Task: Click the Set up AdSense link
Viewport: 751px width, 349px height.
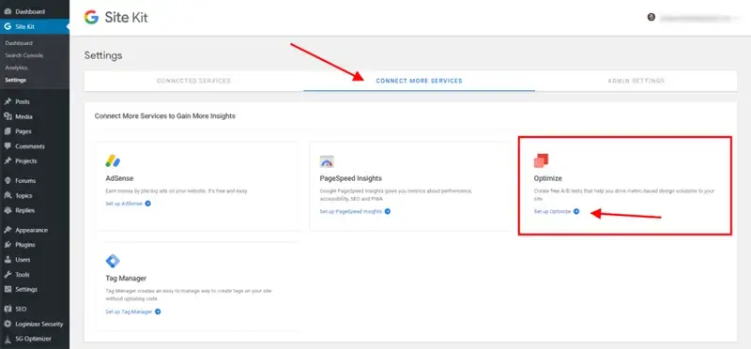Action: tap(124, 204)
